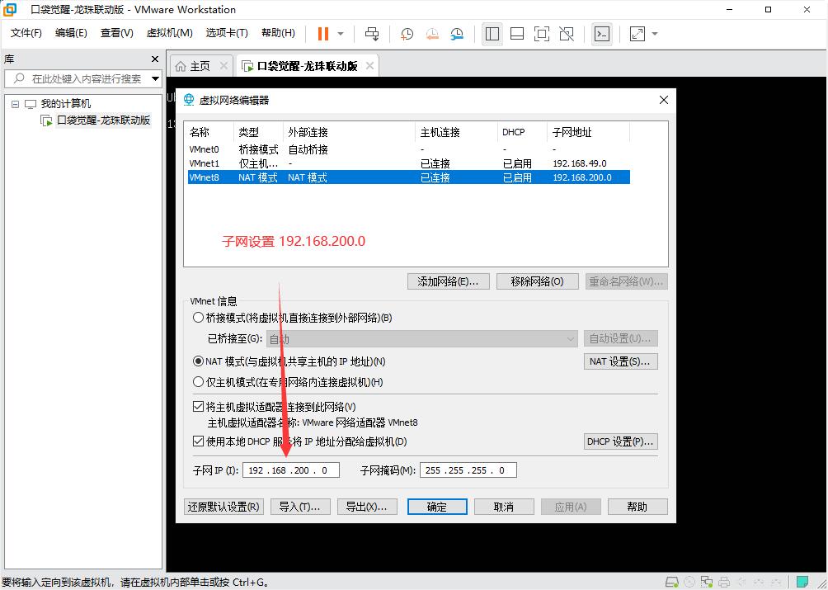Click the console view terminal icon

tap(603, 34)
